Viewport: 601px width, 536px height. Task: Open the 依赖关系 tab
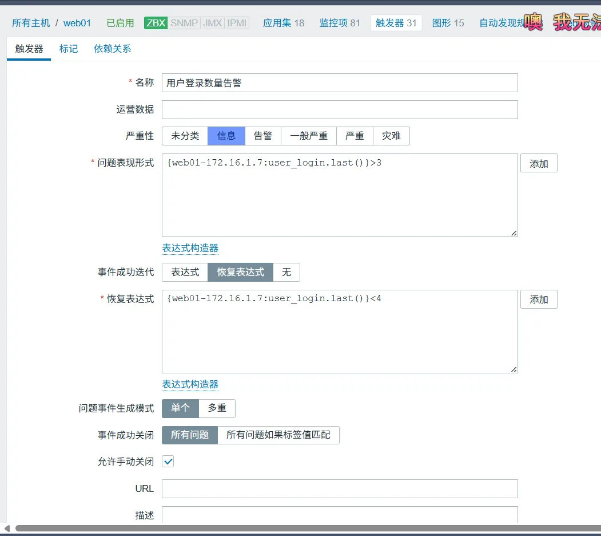click(x=113, y=49)
